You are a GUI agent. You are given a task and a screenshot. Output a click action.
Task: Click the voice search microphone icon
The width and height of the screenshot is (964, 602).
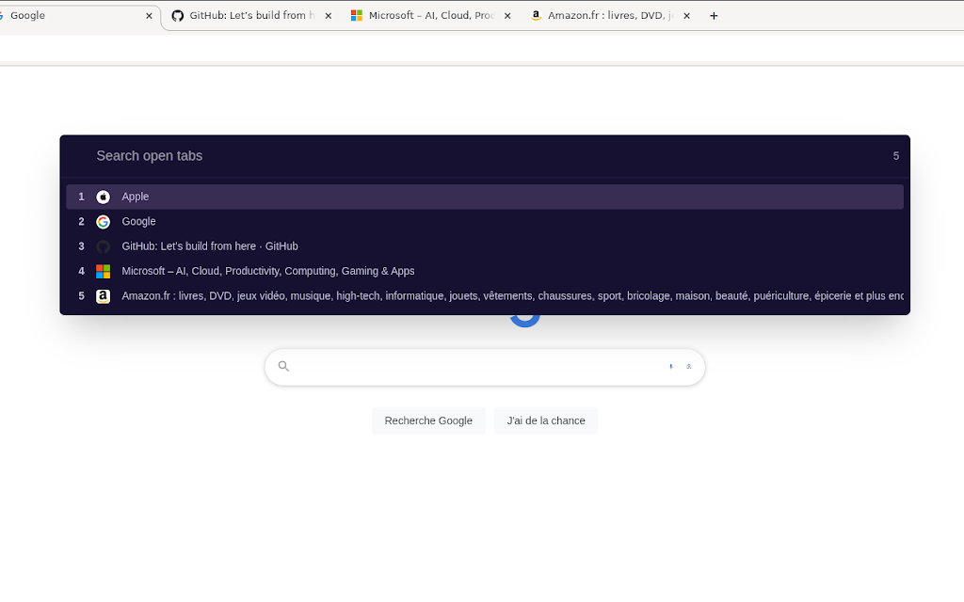670,366
